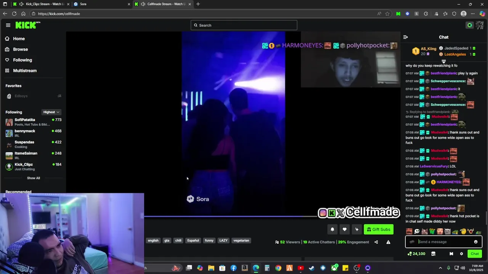Open the ItsmeSaiman channel
This screenshot has height=274, width=488.
tap(33, 155)
